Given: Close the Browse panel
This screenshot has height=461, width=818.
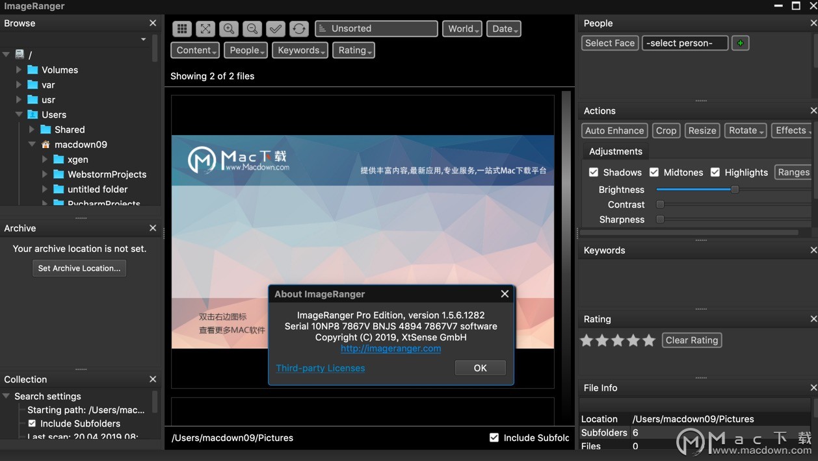Looking at the screenshot, I should pos(153,23).
